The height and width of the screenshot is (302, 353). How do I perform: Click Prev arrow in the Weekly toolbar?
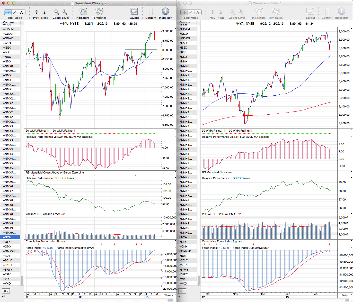coord(36,12)
